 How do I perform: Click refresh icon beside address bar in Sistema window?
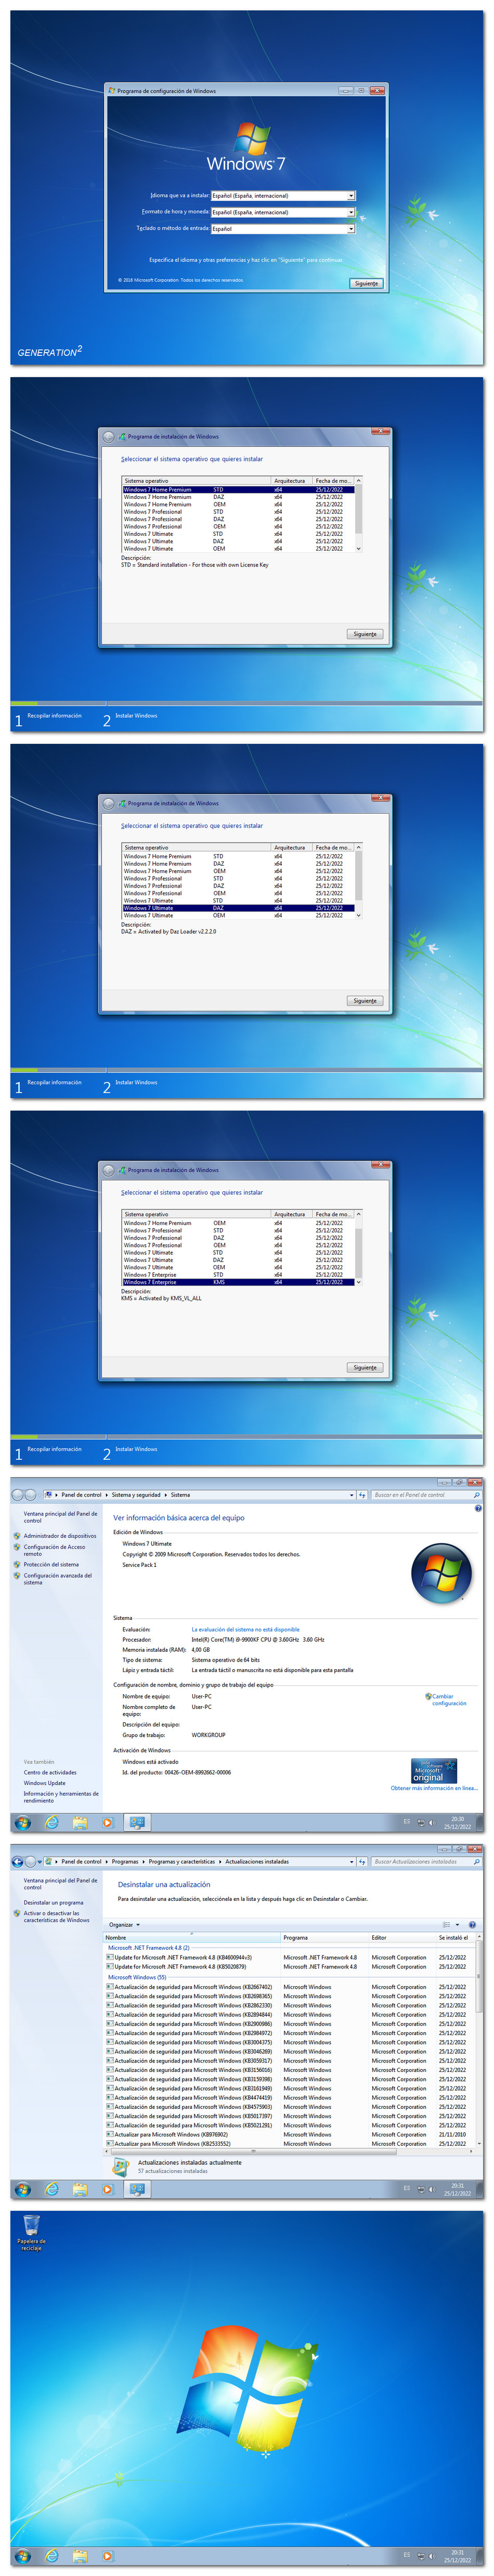(x=362, y=1495)
